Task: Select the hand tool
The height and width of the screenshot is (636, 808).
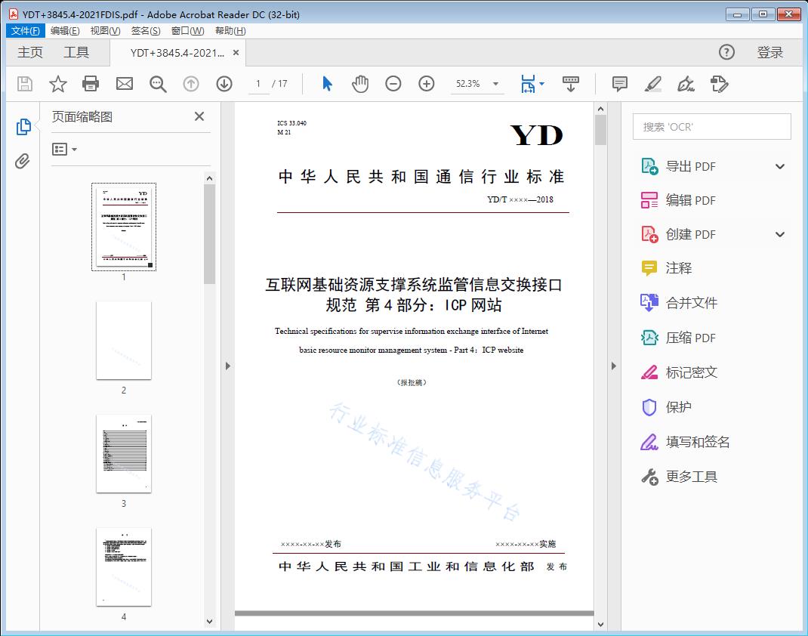Action: tap(360, 84)
